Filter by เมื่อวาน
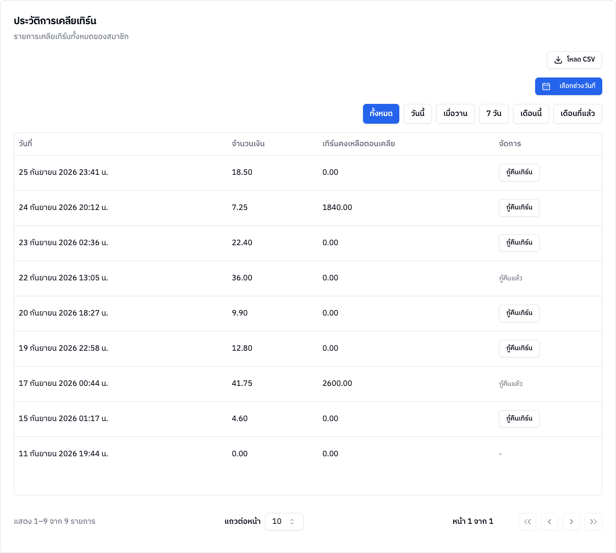 pyautogui.click(x=455, y=114)
